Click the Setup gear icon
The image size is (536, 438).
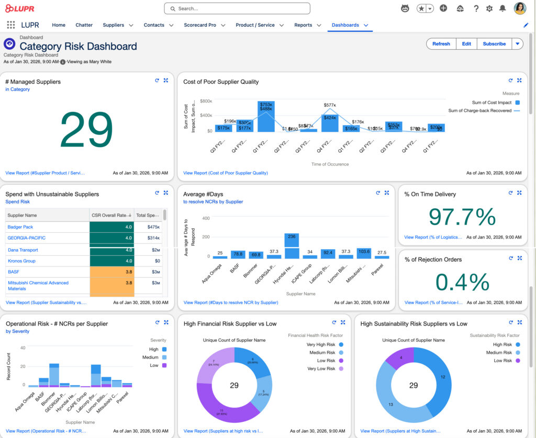click(x=488, y=8)
